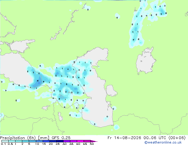Click the '50' legend scale label
This screenshot has height=145, width=188.
(x=92, y=144)
